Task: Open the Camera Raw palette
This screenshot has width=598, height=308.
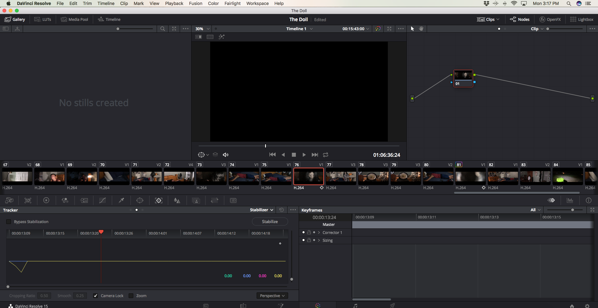Action: [9, 200]
